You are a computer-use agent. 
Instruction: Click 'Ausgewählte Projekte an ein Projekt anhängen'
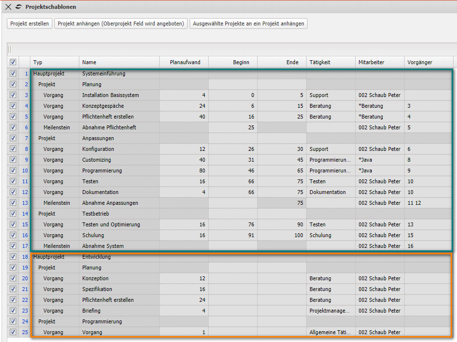tap(249, 24)
